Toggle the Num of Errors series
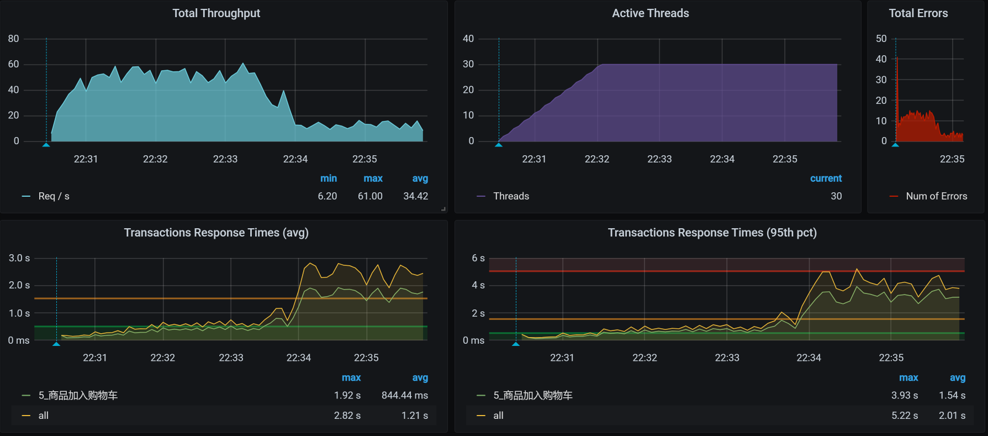The height and width of the screenshot is (436, 988). click(x=936, y=196)
